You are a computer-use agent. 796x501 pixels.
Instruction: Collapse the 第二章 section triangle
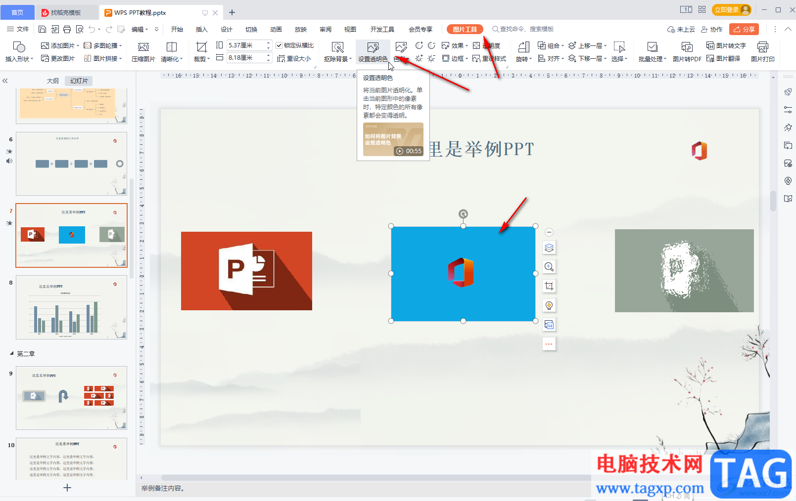pyautogui.click(x=11, y=353)
